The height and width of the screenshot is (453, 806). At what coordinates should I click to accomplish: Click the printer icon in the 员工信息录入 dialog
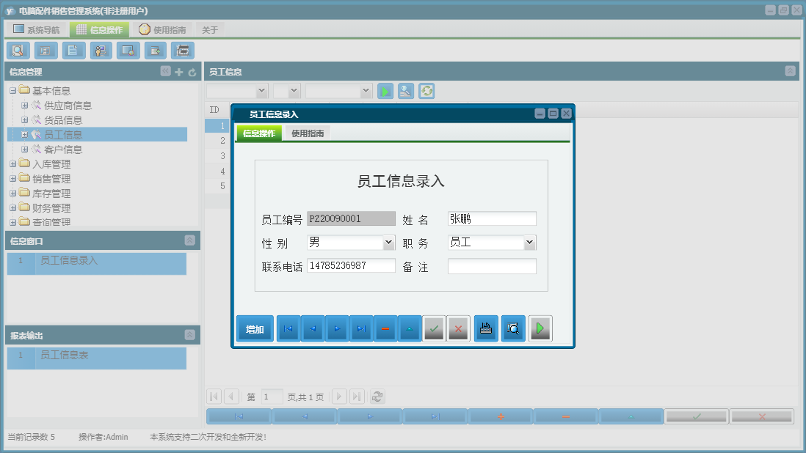pos(485,328)
